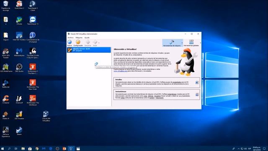Select TeamSpeak 3 Client desktop icon

coord(33,5)
